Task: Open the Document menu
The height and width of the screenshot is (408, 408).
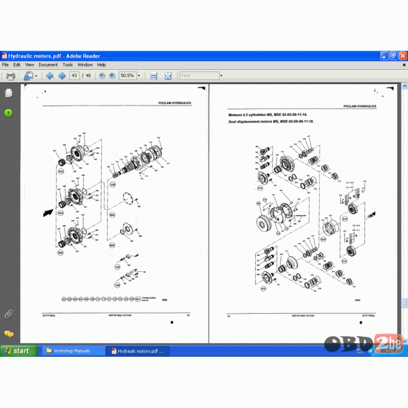Action: (x=48, y=65)
